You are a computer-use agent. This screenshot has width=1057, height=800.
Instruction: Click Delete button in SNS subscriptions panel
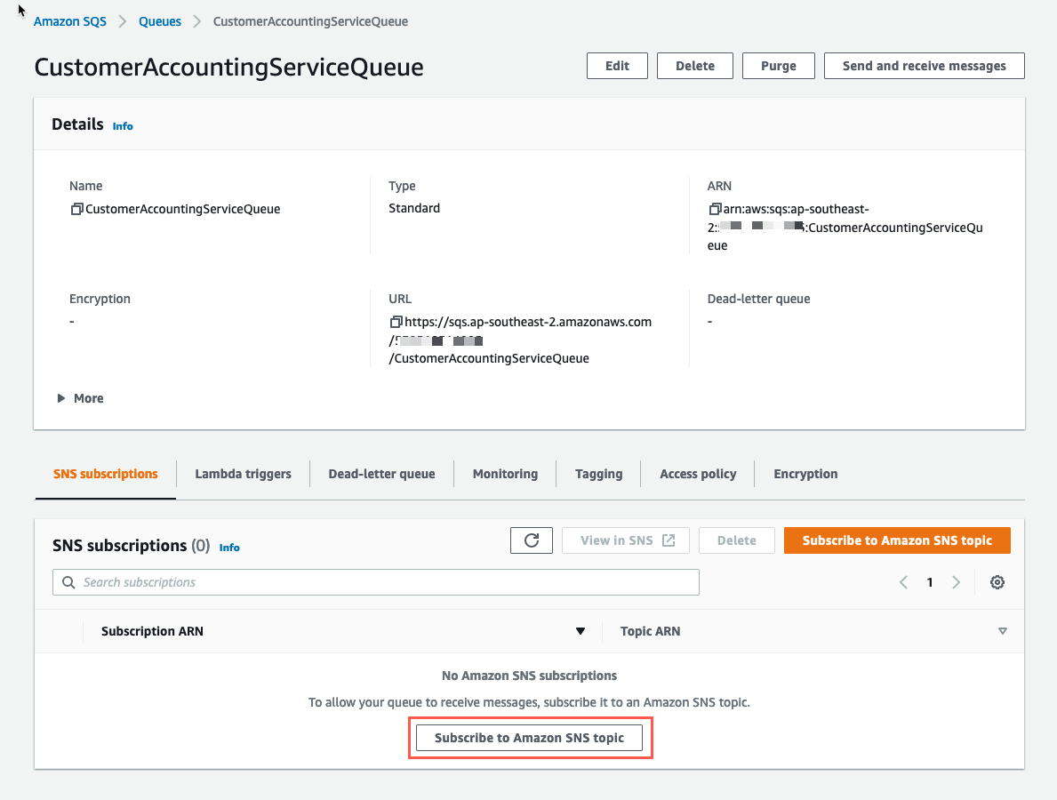[x=737, y=540]
